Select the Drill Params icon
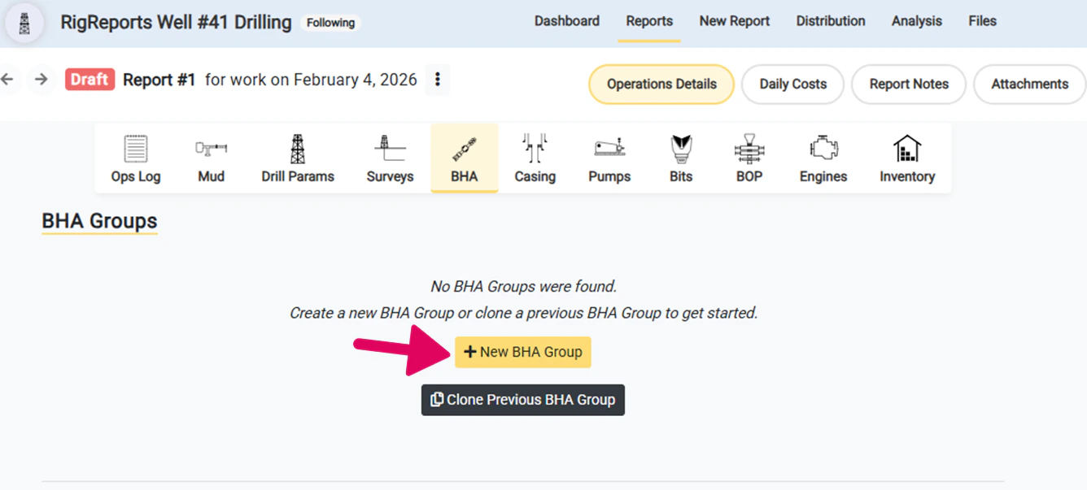The height and width of the screenshot is (490, 1087). point(298,157)
